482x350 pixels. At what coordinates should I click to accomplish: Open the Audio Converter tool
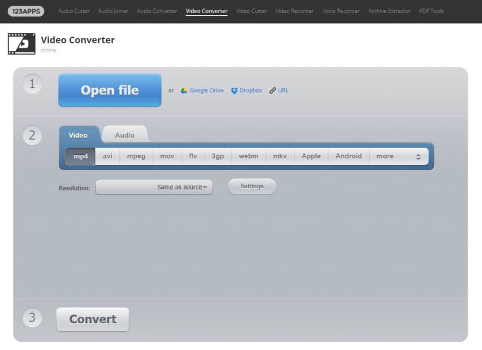pos(157,10)
